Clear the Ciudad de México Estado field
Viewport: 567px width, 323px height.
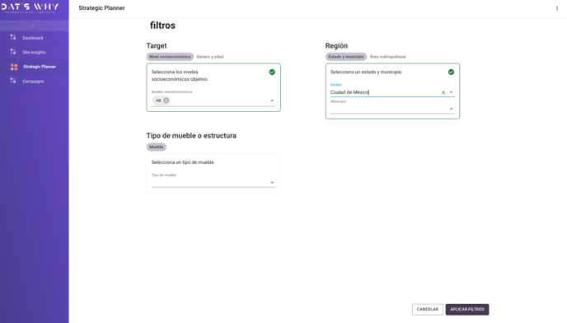(443, 92)
